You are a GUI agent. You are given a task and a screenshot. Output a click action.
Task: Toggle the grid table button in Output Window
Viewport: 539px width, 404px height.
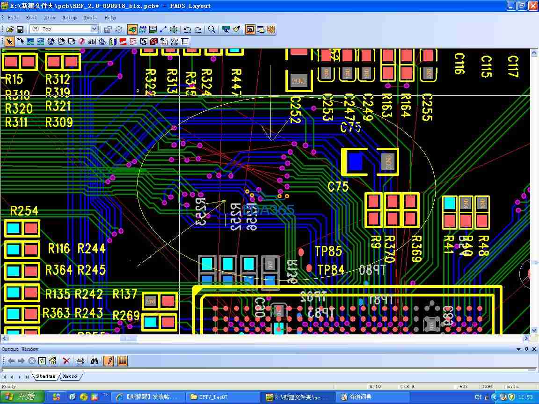(x=123, y=361)
